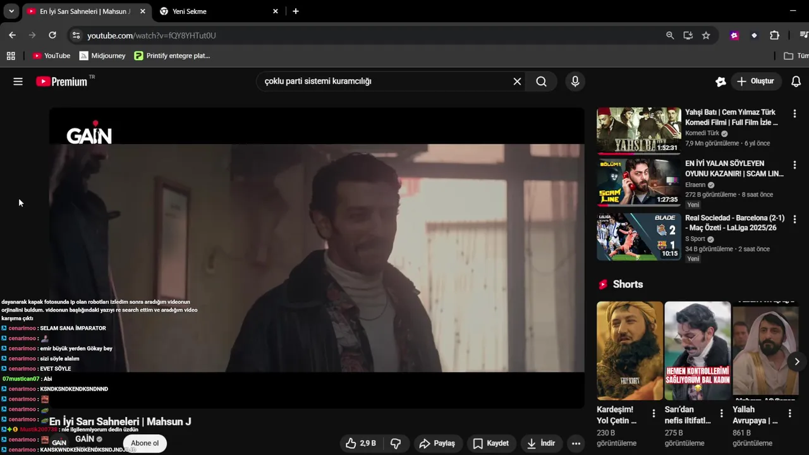Image resolution: width=809 pixels, height=455 pixels.
Task: Subscribe with Abone ol button
Action: [145, 443]
